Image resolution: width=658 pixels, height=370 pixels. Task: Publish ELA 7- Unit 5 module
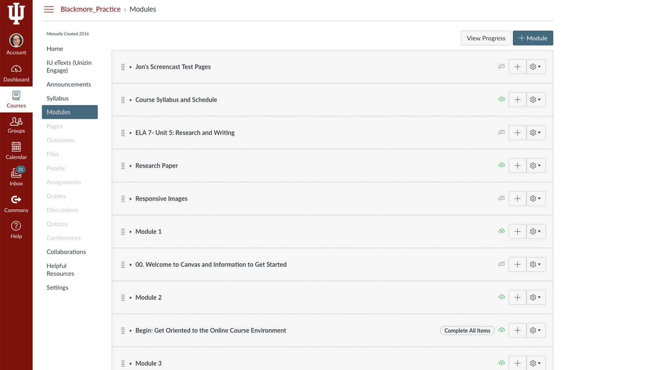click(x=501, y=132)
